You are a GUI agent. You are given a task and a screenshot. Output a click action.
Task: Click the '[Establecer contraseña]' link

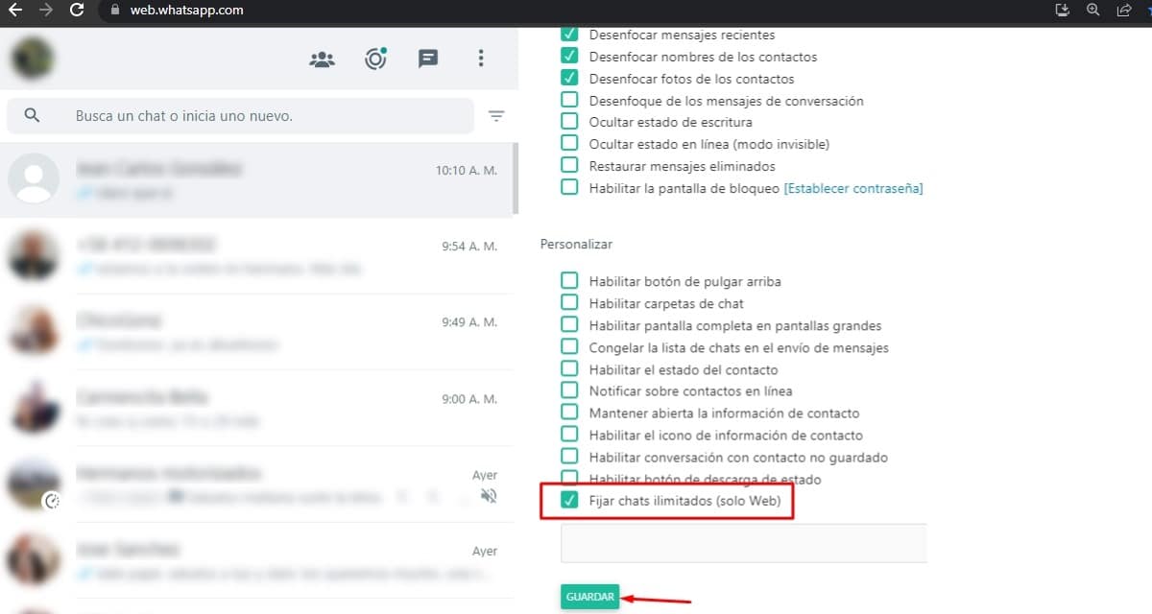point(853,188)
